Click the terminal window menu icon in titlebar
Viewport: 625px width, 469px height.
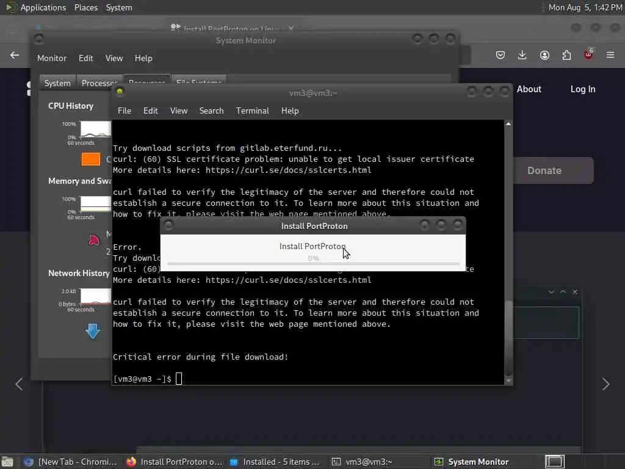pyautogui.click(x=120, y=92)
